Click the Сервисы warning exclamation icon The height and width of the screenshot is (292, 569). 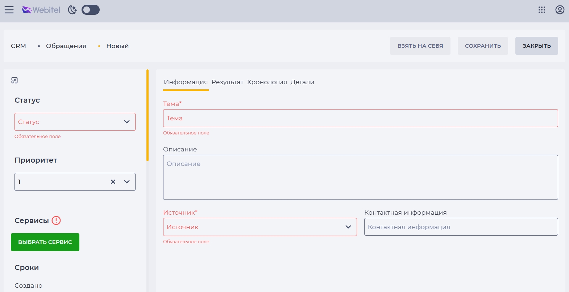click(56, 220)
